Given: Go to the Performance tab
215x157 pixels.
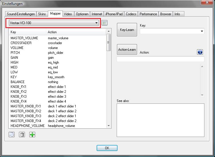Looking at the screenshot, I should (148, 14).
